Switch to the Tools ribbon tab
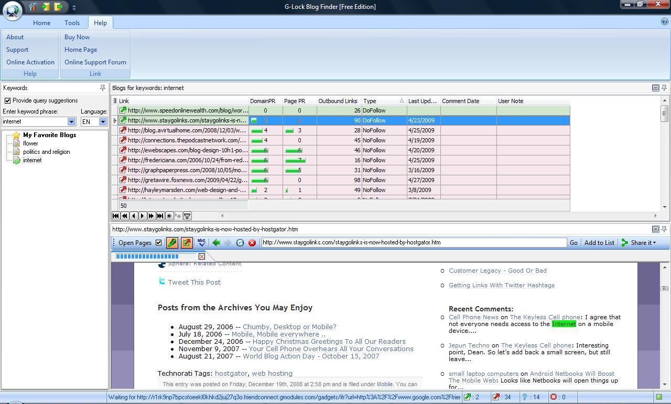 pyautogui.click(x=72, y=23)
